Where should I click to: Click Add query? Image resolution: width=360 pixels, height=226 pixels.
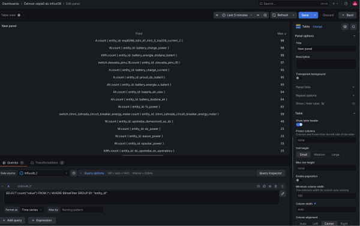tap(12, 220)
